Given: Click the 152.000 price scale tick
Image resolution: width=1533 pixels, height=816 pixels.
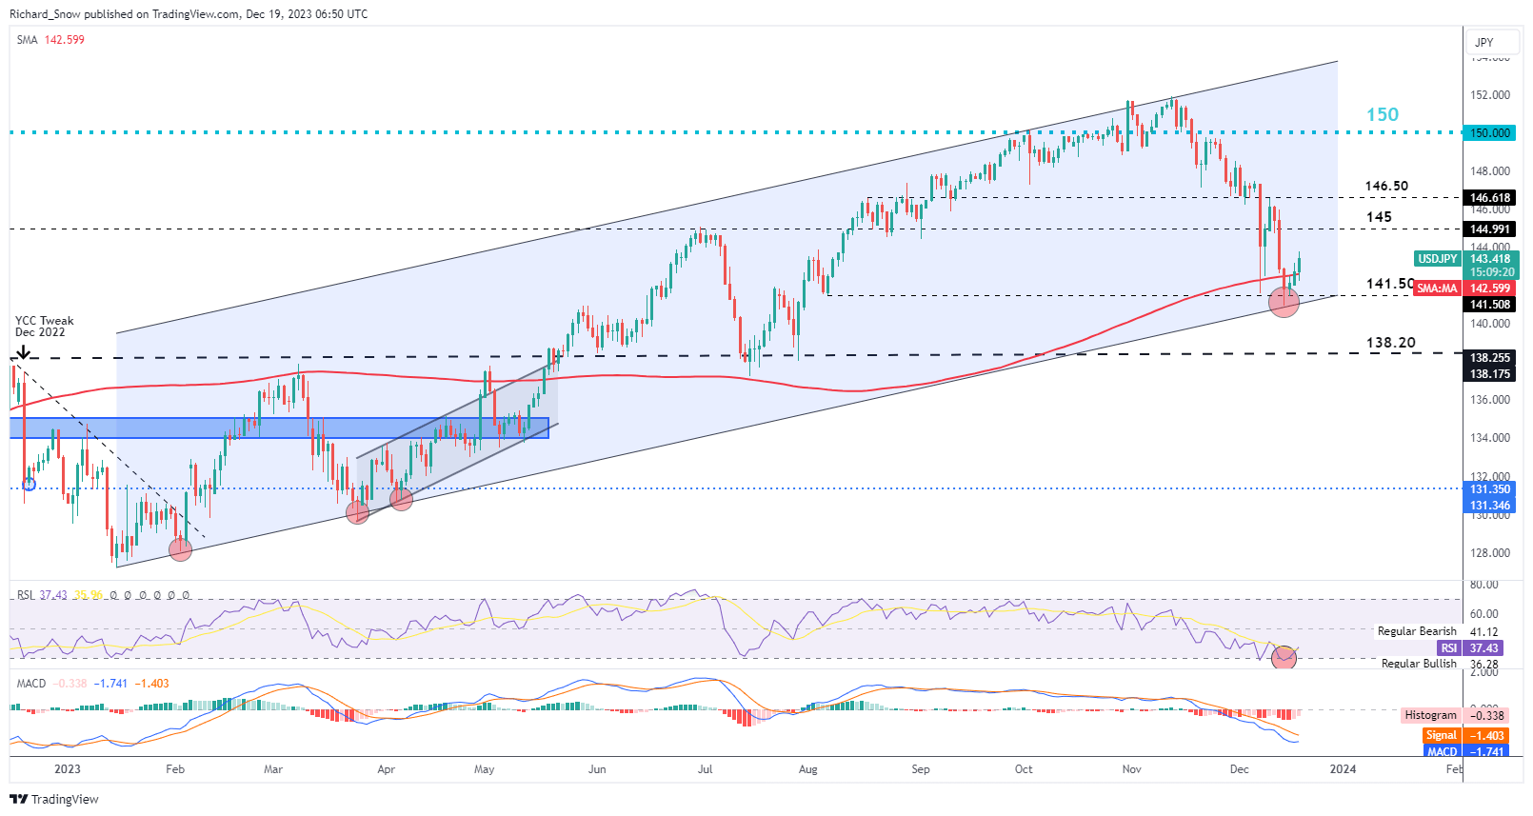Looking at the screenshot, I should (x=1490, y=95).
